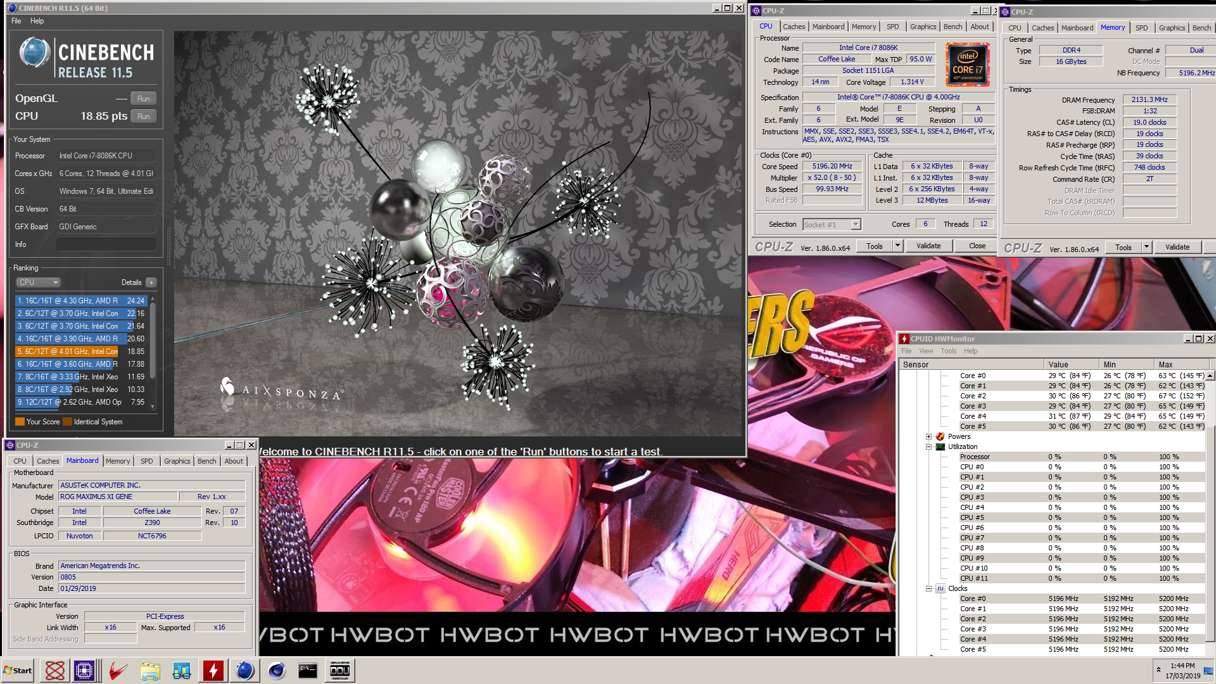Click the Start button
The width and height of the screenshot is (1216, 684).
pos(18,670)
